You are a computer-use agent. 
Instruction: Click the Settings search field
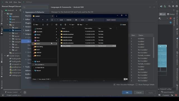(x=35, y=7)
